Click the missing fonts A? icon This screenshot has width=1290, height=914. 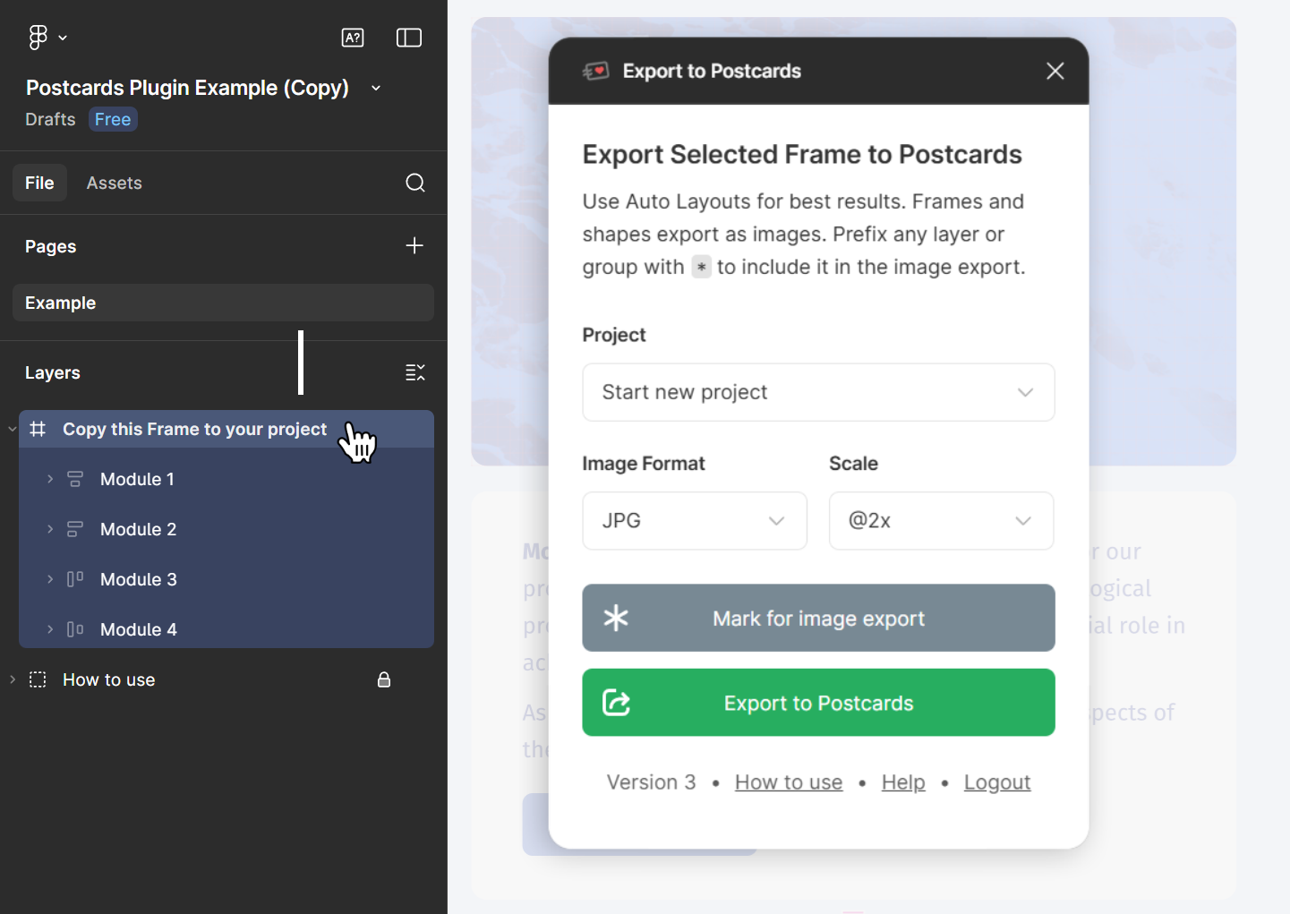click(353, 38)
